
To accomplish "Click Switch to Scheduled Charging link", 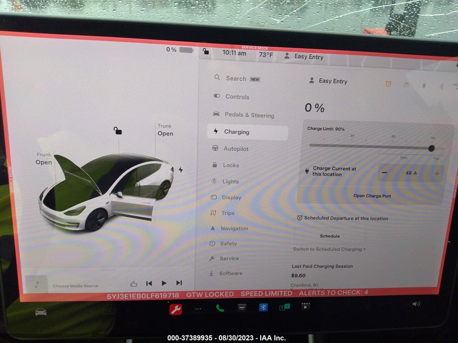I will (329, 249).
